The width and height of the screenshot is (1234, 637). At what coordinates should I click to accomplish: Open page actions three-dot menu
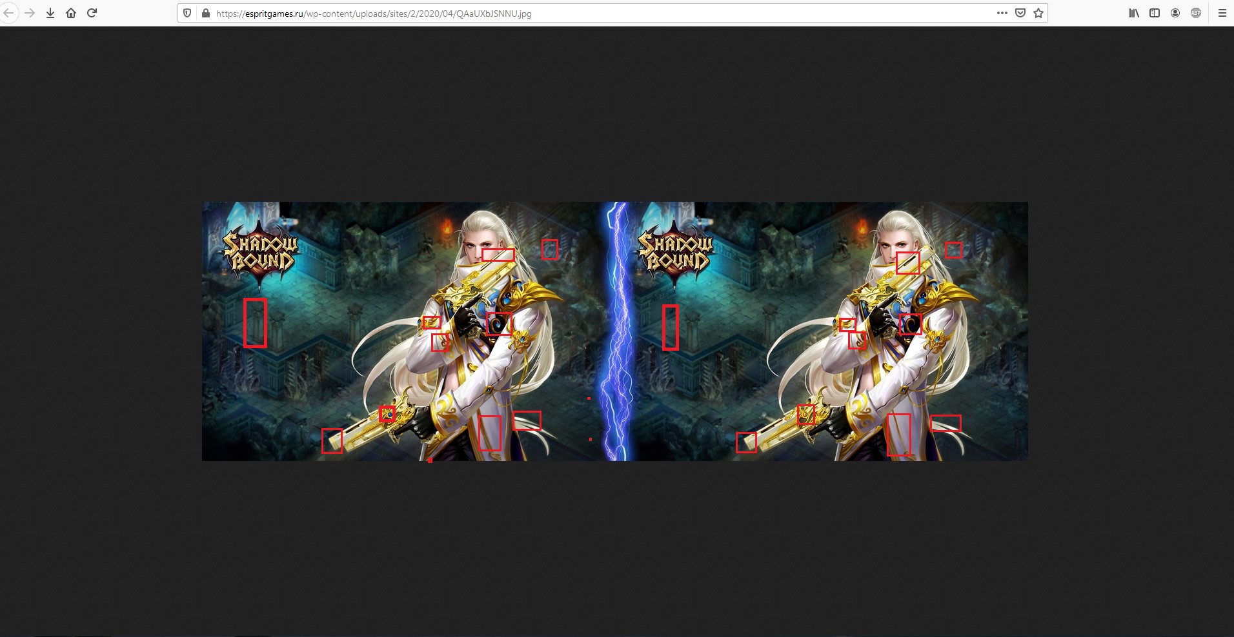tap(1002, 13)
